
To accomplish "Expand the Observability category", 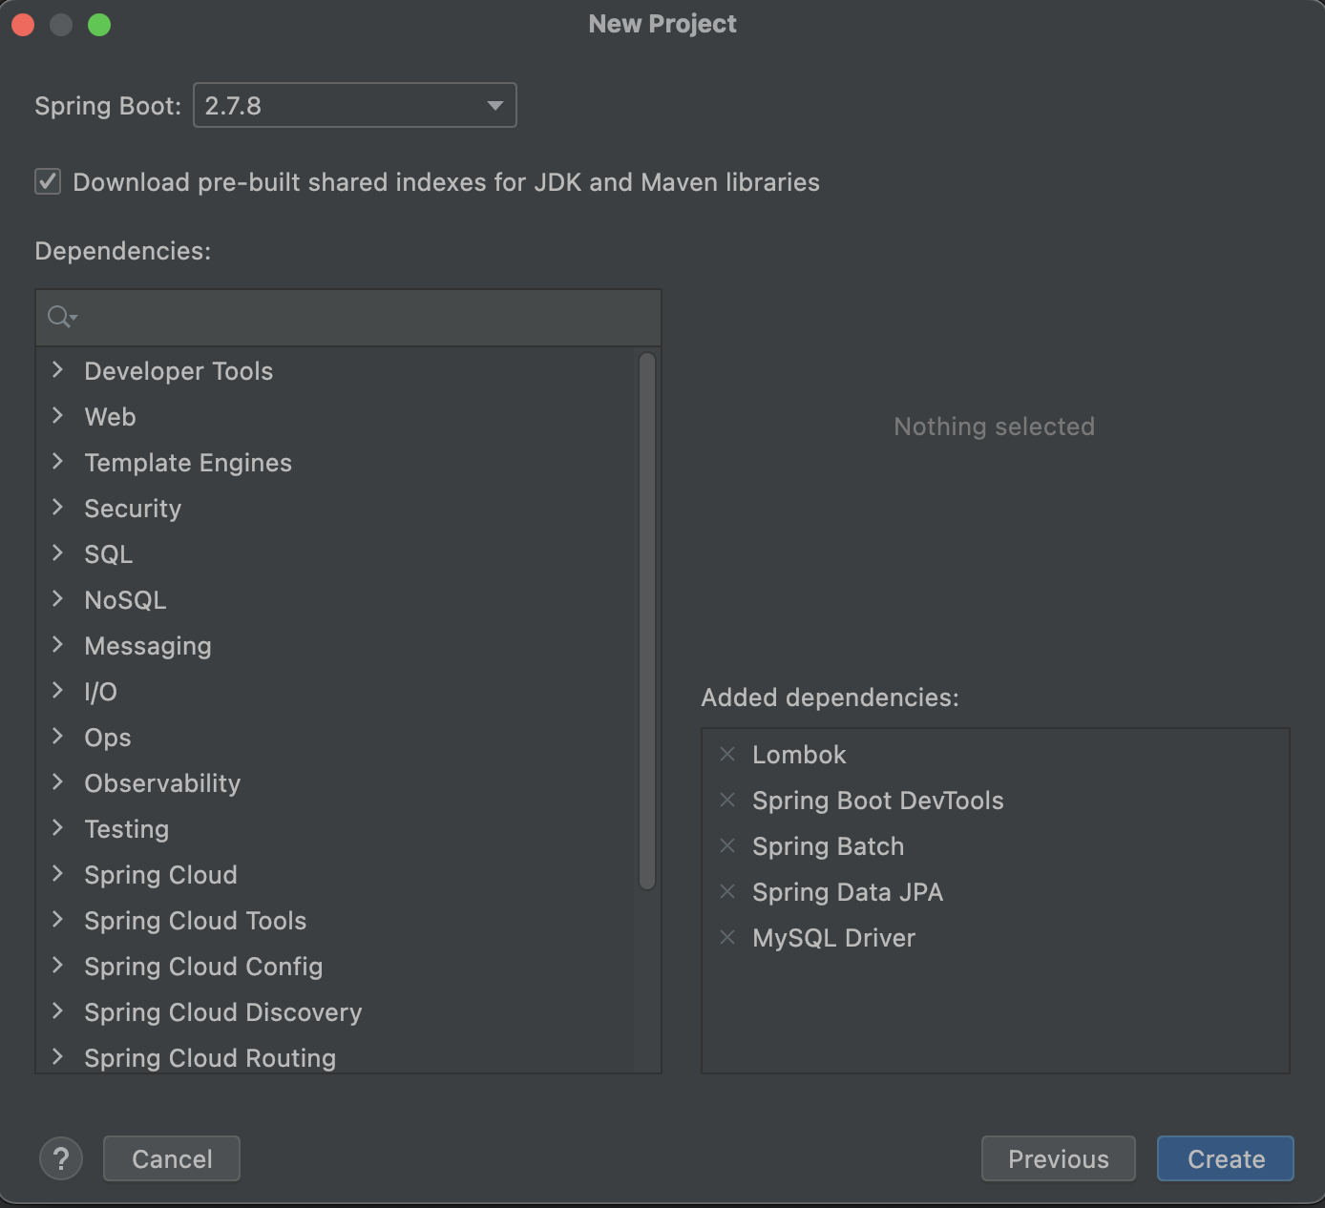I will (57, 781).
